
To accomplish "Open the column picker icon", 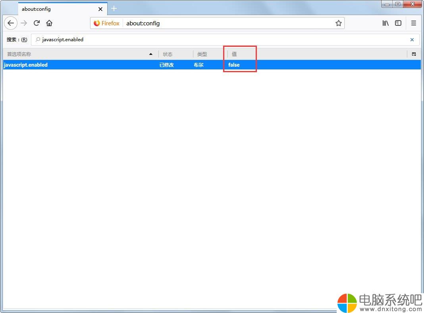I will click(x=414, y=54).
